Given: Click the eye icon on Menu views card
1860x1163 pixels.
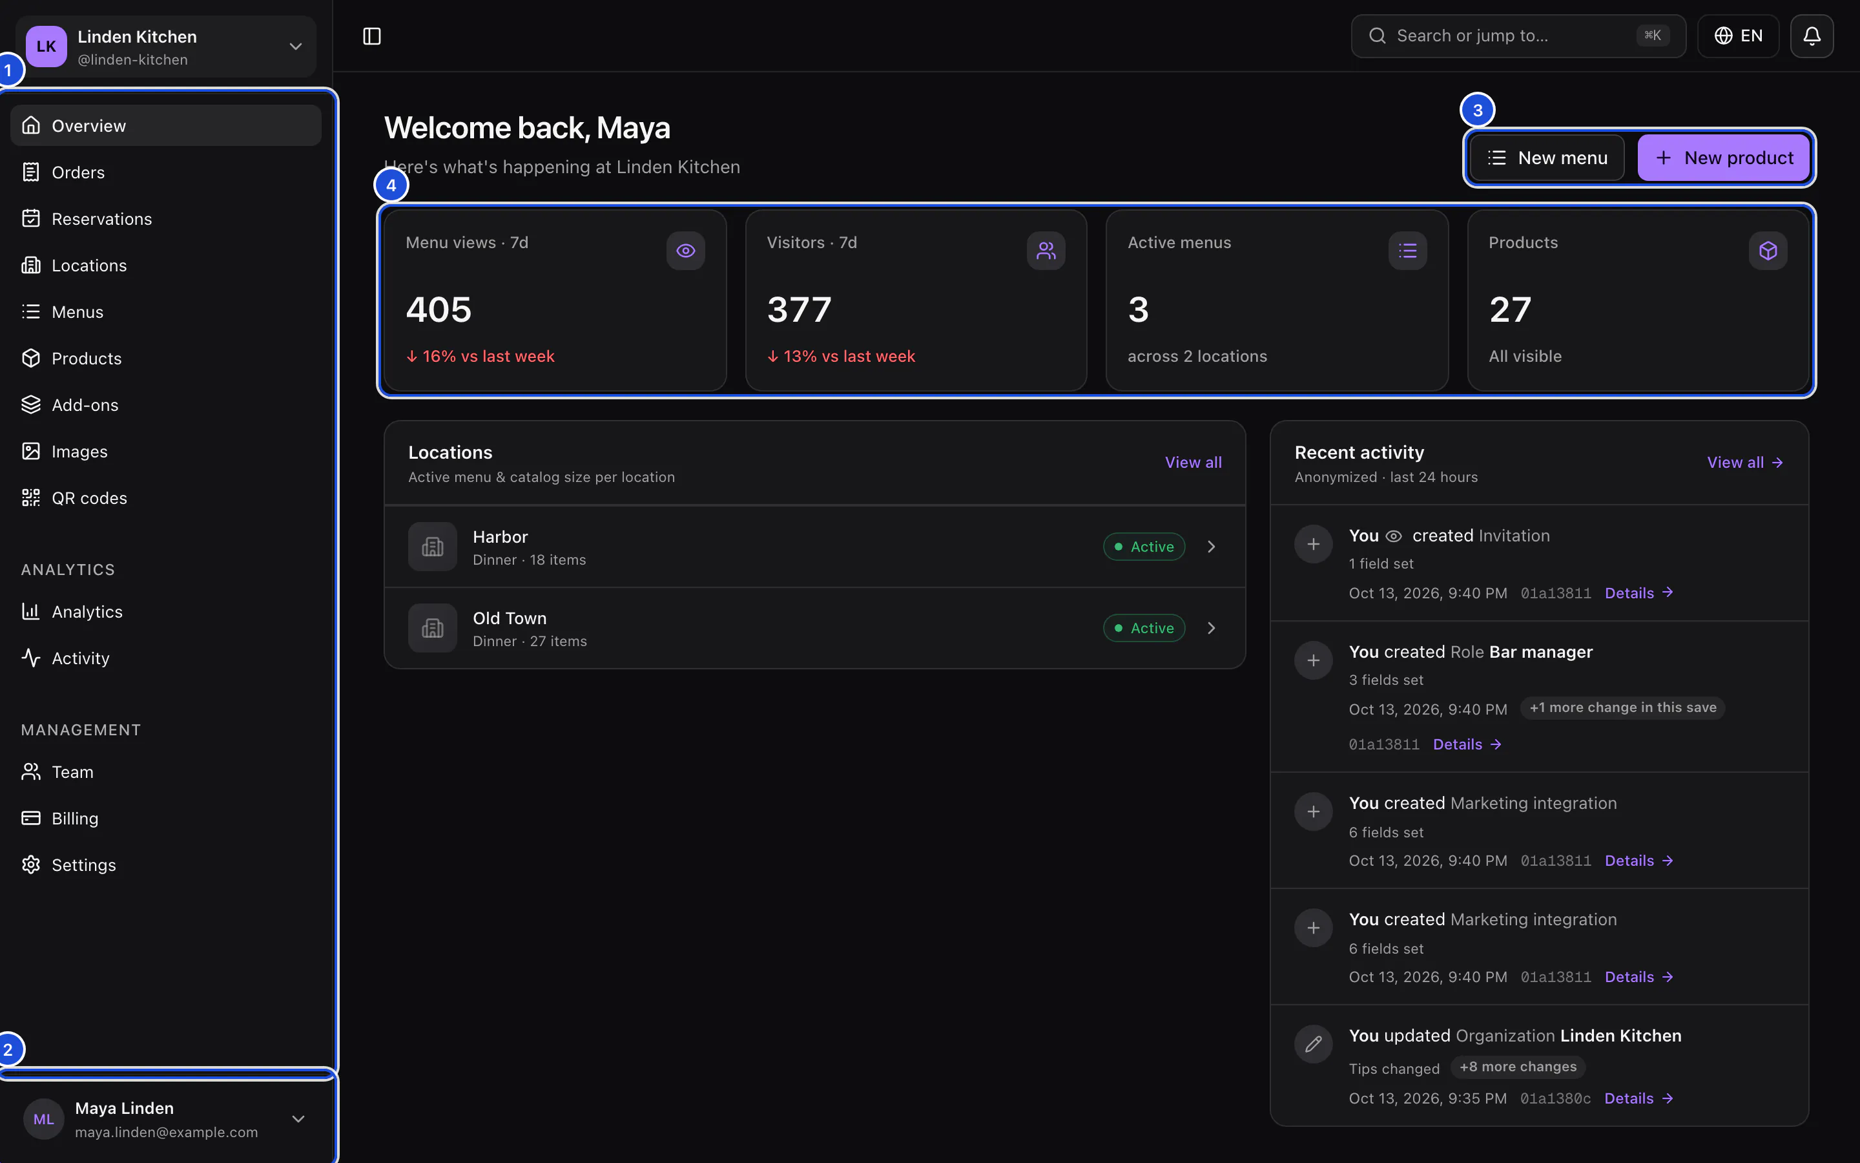Looking at the screenshot, I should tap(686, 251).
